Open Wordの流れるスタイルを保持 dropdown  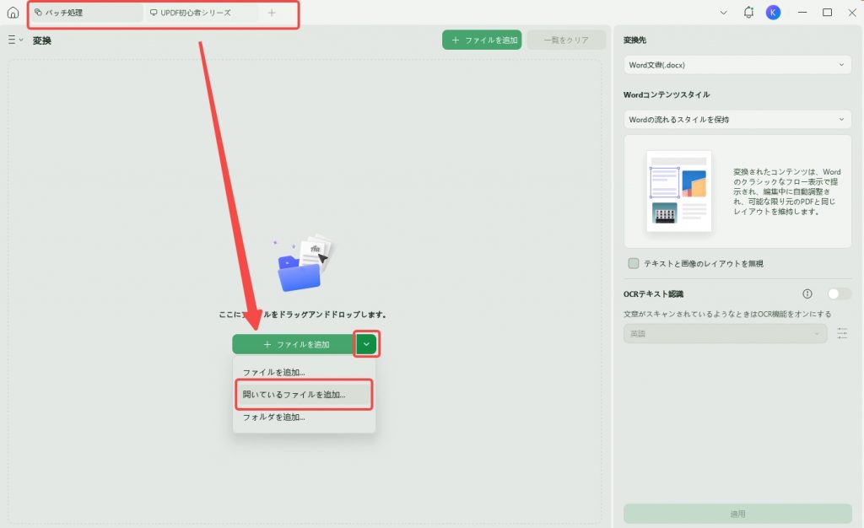[737, 120]
